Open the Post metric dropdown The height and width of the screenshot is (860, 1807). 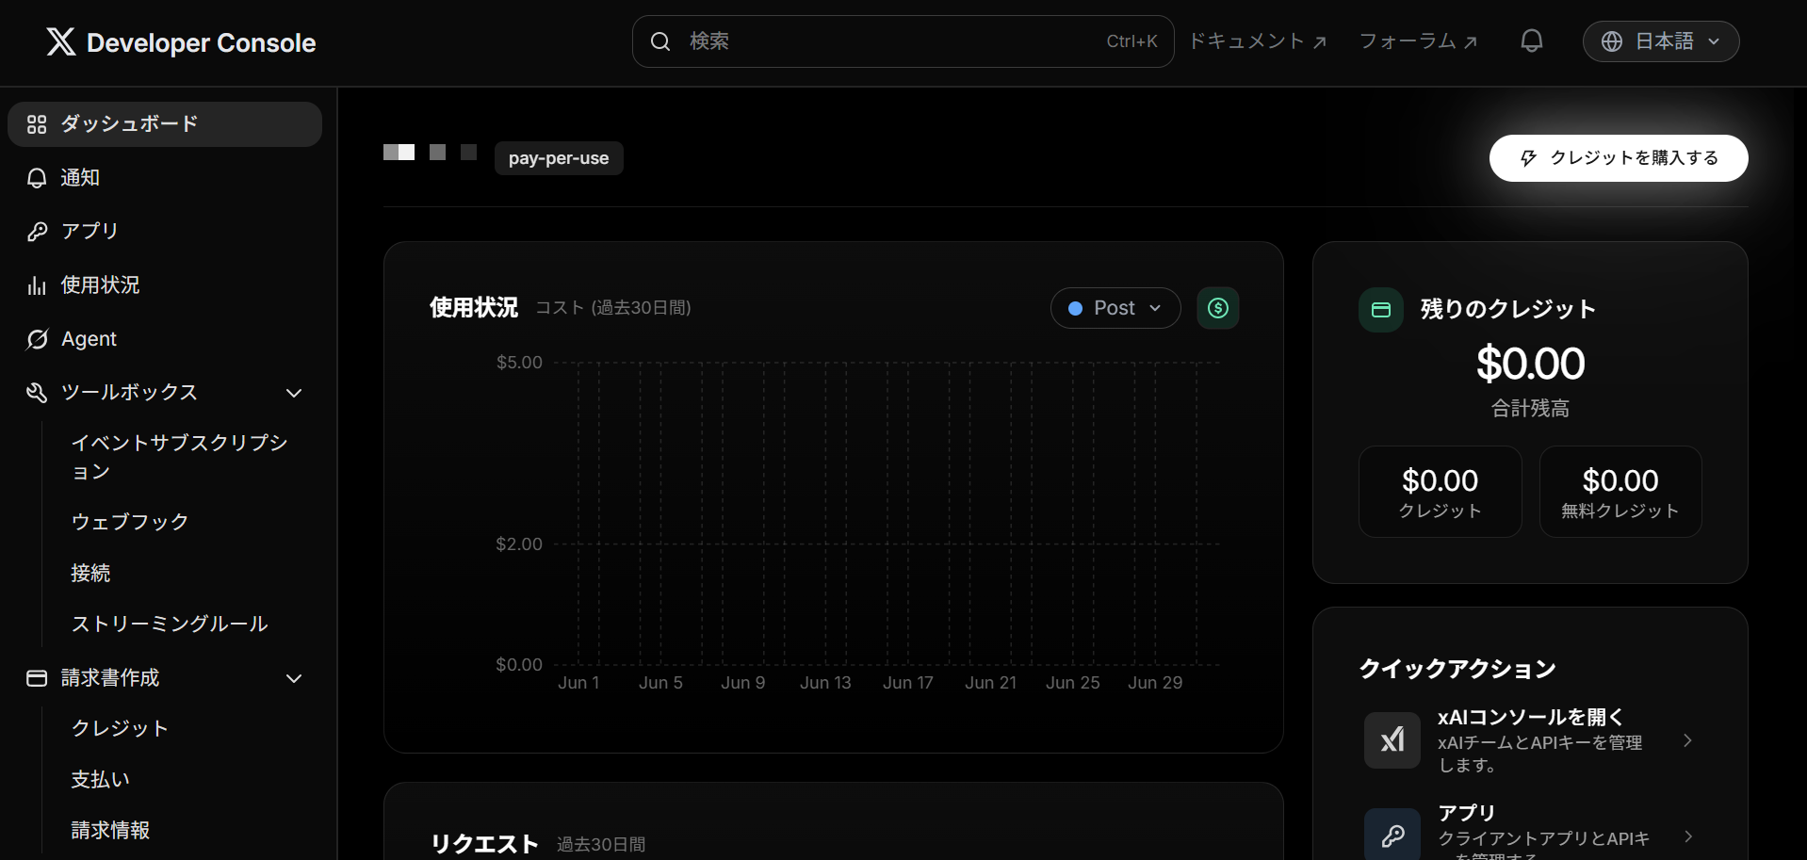[x=1115, y=308]
